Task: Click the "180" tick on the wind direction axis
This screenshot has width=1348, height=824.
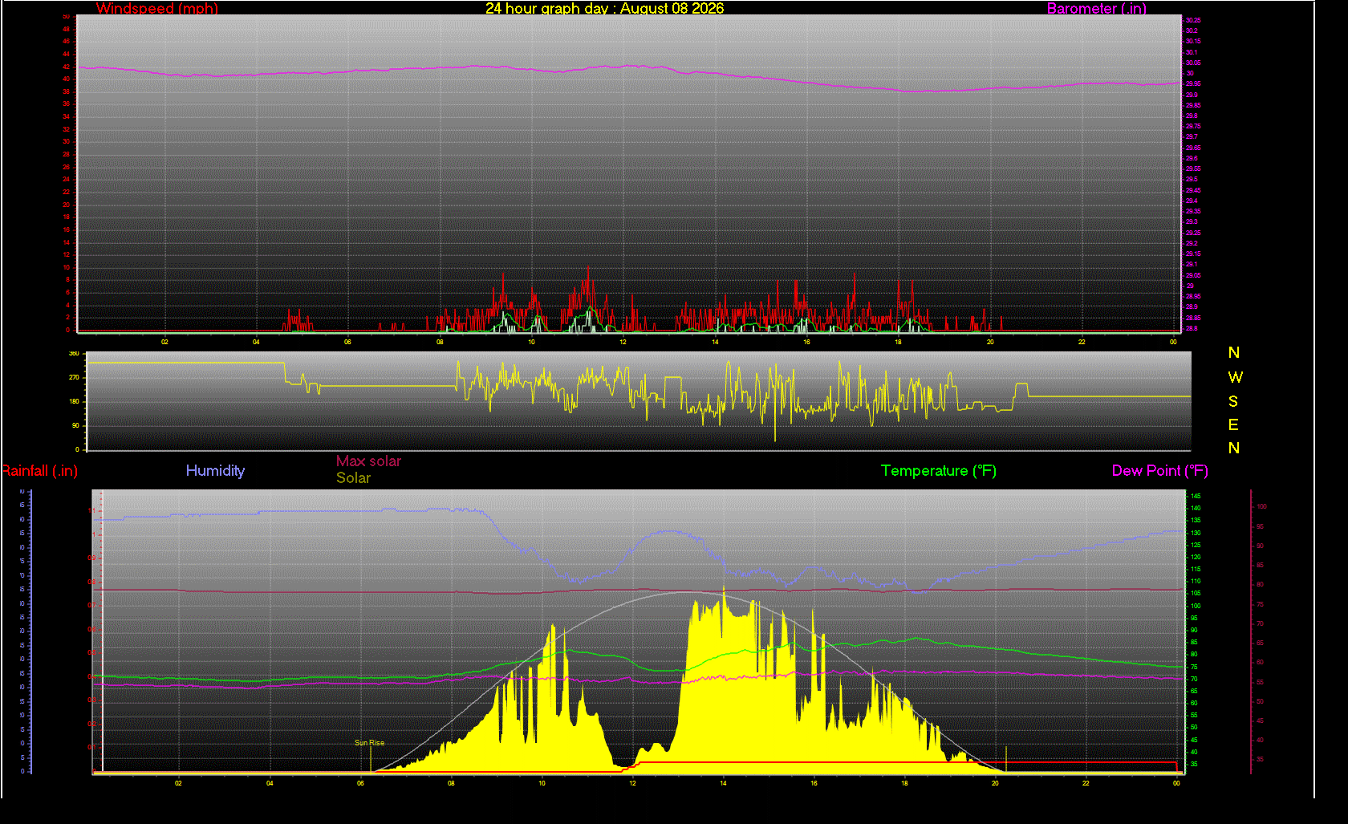Action: click(74, 401)
